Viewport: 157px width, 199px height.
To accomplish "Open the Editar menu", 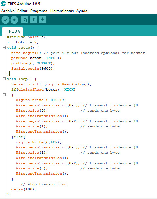I will [22, 11].
